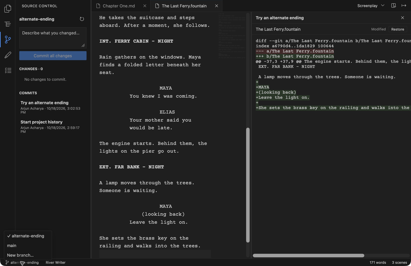Viewport: 411px width, 266px height.
Task: Open the checklist sidebar icon
Action: point(8,70)
